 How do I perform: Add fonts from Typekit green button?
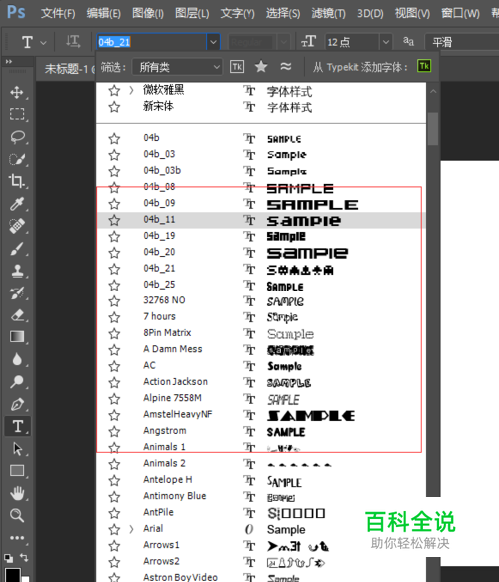click(424, 66)
